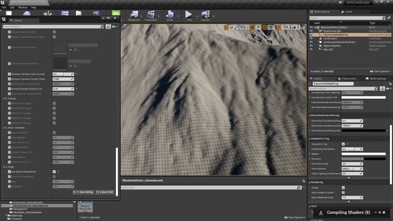The width and height of the screenshot is (393, 221).
Task: Collapse the Z_Slope category
Action: pyautogui.click(x=4, y=167)
